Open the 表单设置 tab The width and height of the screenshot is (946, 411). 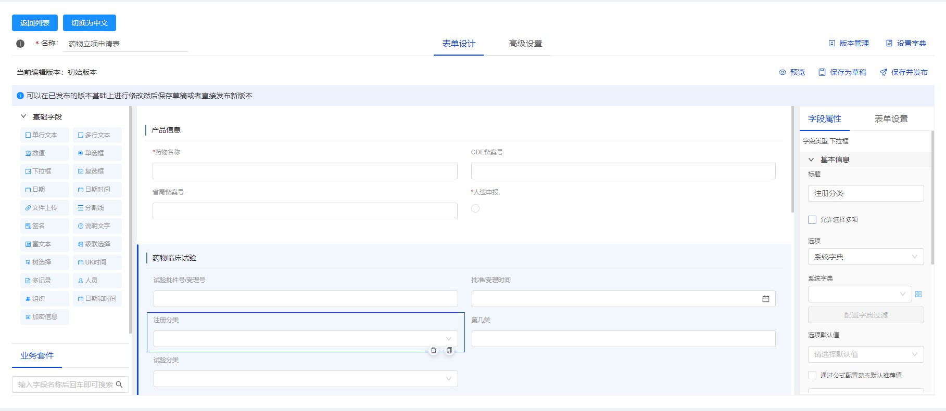(x=891, y=119)
